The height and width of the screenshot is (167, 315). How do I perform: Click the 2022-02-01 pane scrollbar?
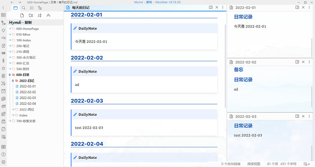tap(312, 47)
